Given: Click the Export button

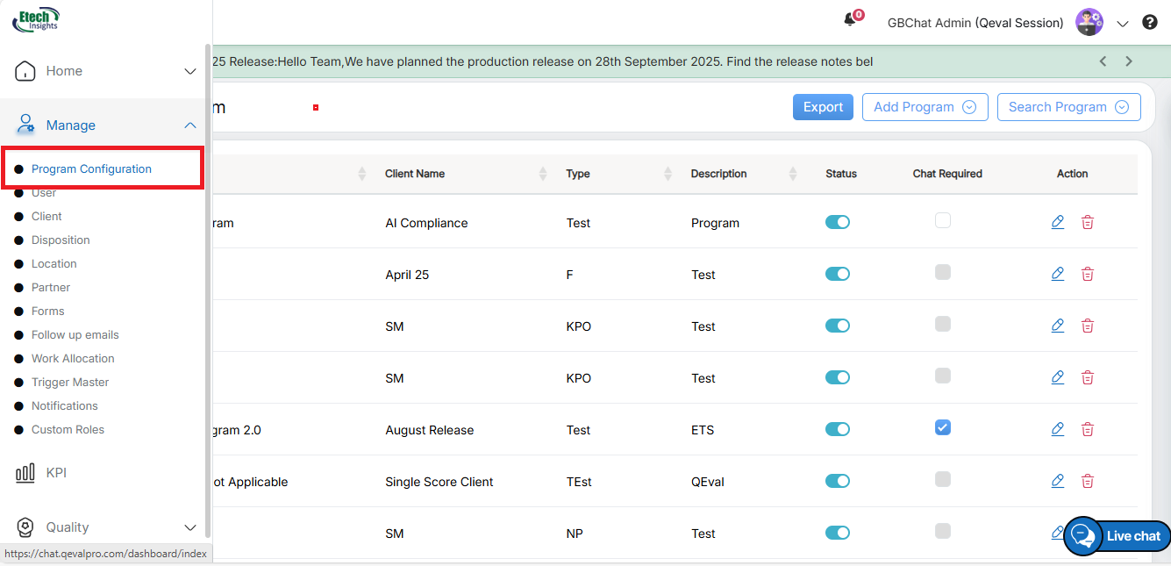Looking at the screenshot, I should click(823, 107).
